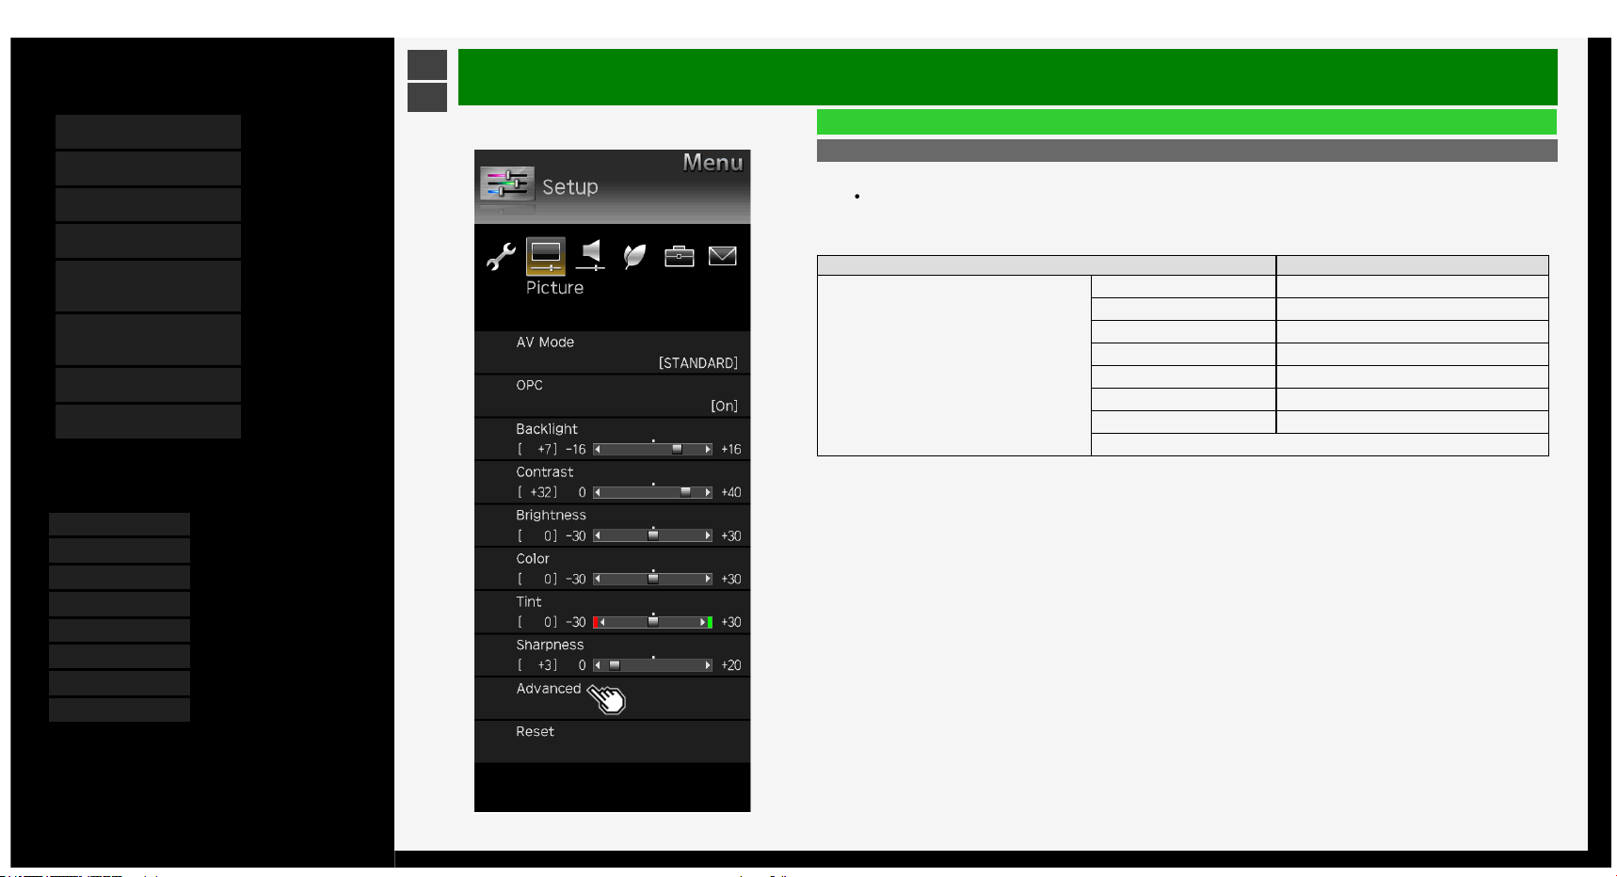Select the Tint menu label
The height and width of the screenshot is (877, 1617).
coord(529,602)
